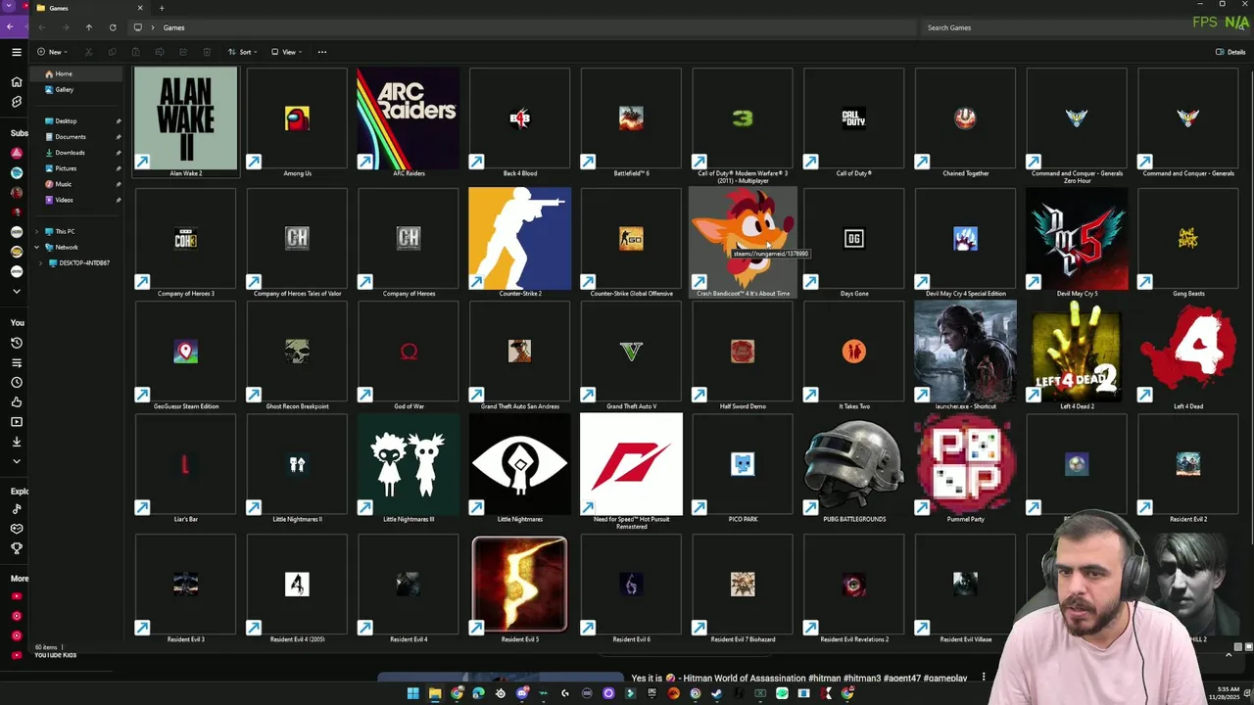Select the It Takes Two shortcut
This screenshot has height=705, width=1254.
pos(853,355)
